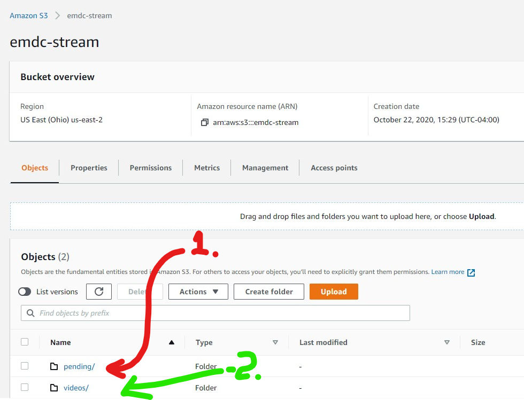This screenshot has width=524, height=400.
Task: Check the select-all objects checkbox in header
Action: (25, 342)
